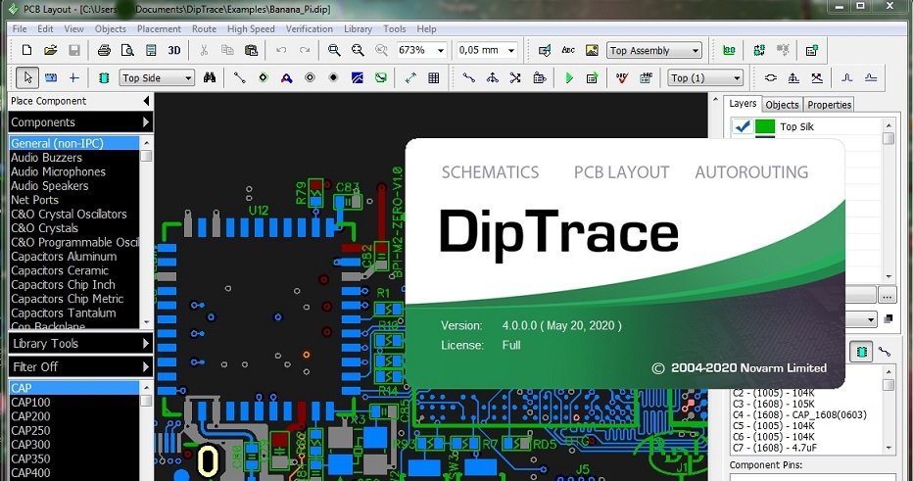Open the Verification menu

(x=309, y=29)
